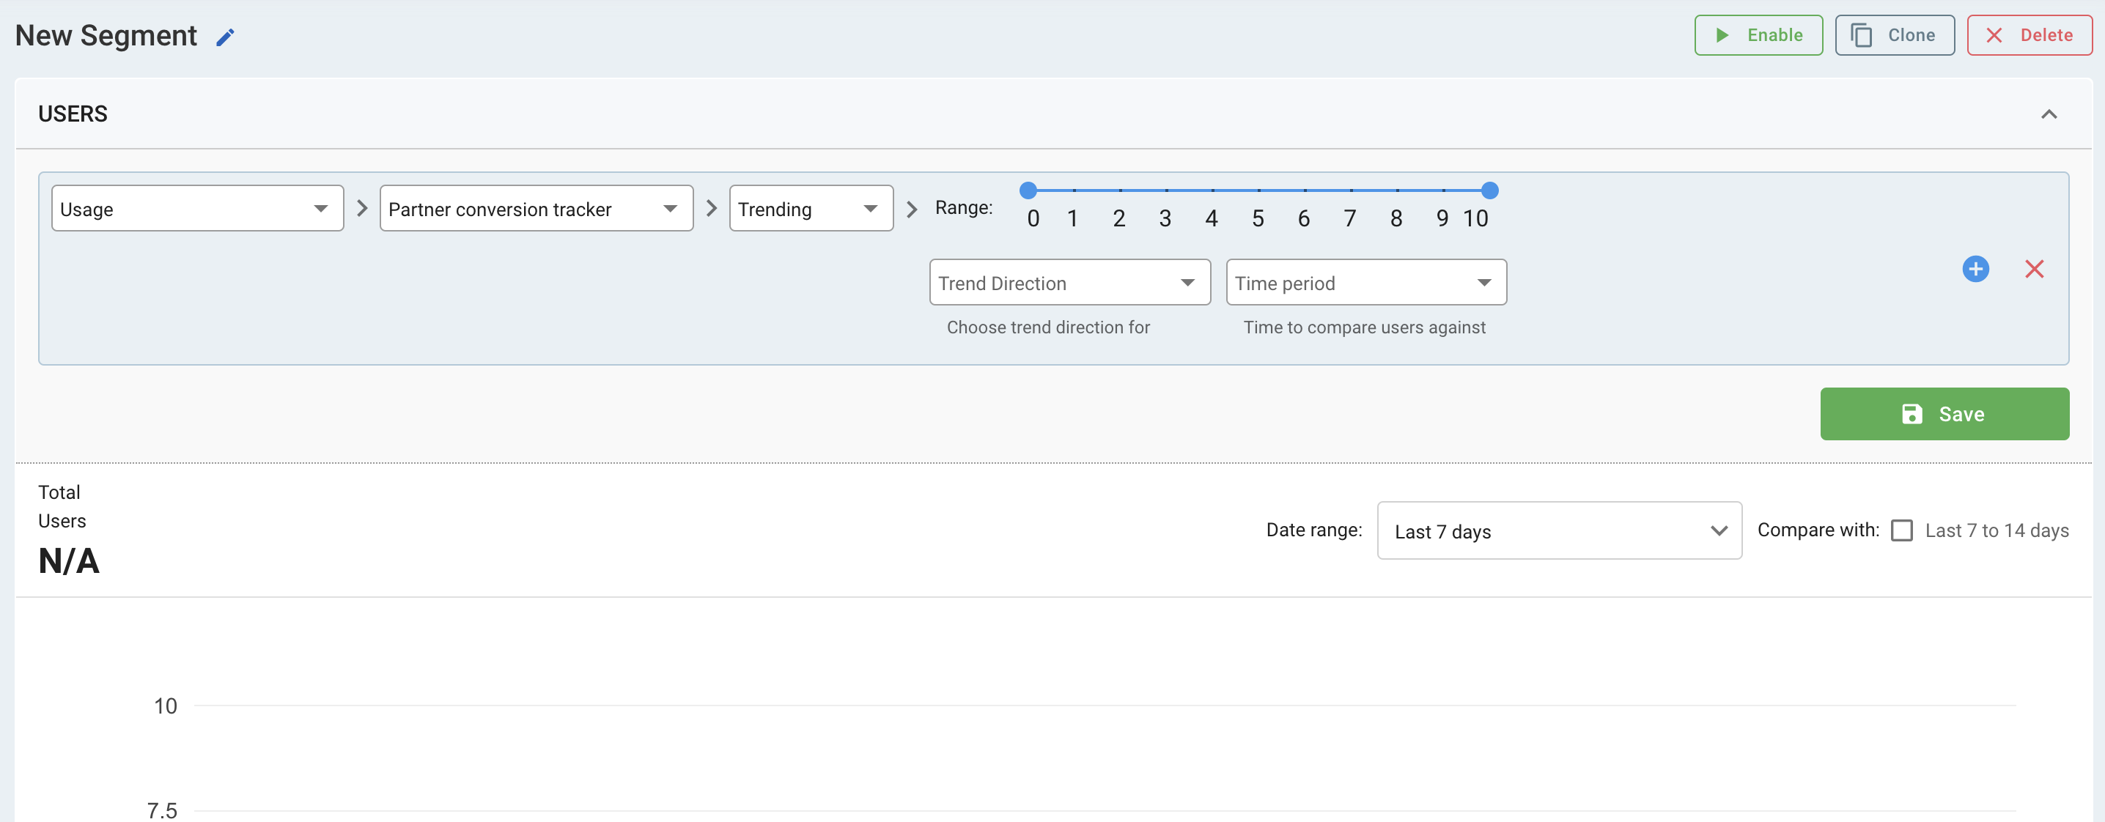2105x822 pixels.
Task: Open the Time period dropdown
Action: (x=1366, y=283)
